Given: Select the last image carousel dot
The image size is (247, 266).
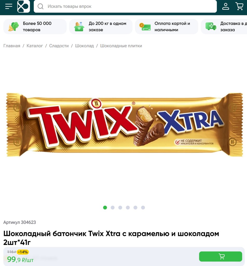Looking at the screenshot, I should pos(143,208).
